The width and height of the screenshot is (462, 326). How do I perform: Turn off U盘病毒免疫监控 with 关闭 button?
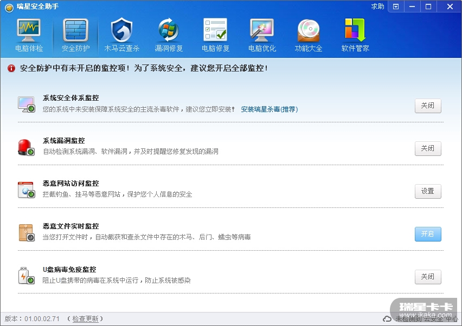click(428, 277)
